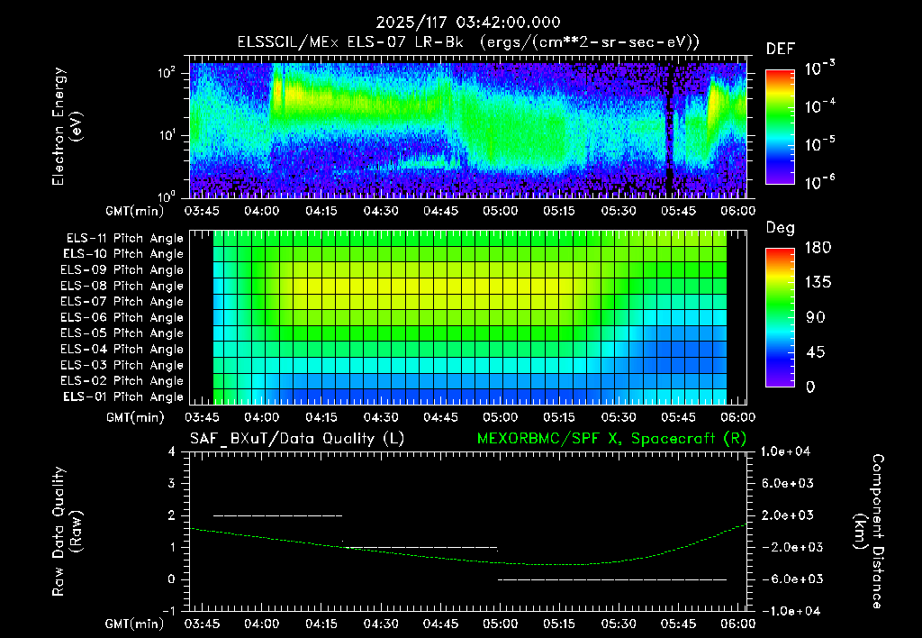Select the ELS-07 Pitch Angle row label
The image size is (922, 638).
[x=122, y=302]
